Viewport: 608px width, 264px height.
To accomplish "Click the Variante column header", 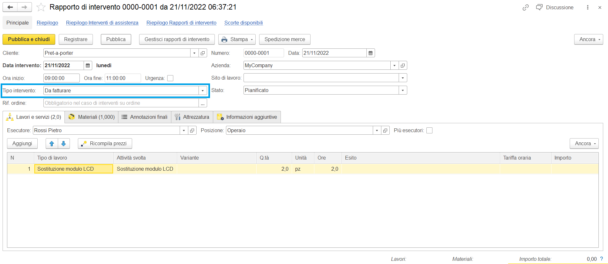I will pyautogui.click(x=217, y=158).
